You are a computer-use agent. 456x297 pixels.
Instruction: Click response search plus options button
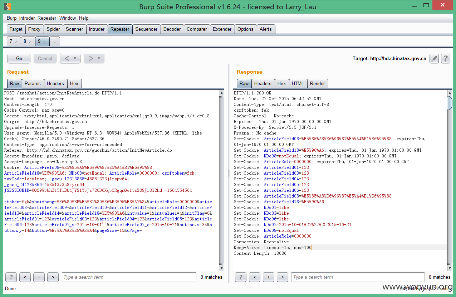coord(269,277)
